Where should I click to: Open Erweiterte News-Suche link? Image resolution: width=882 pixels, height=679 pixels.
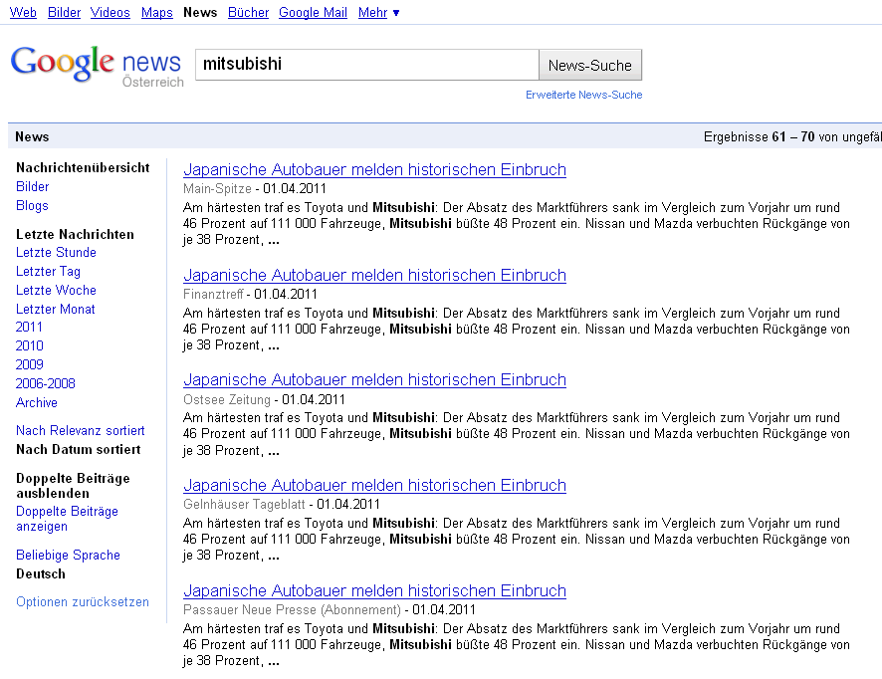pyautogui.click(x=583, y=96)
